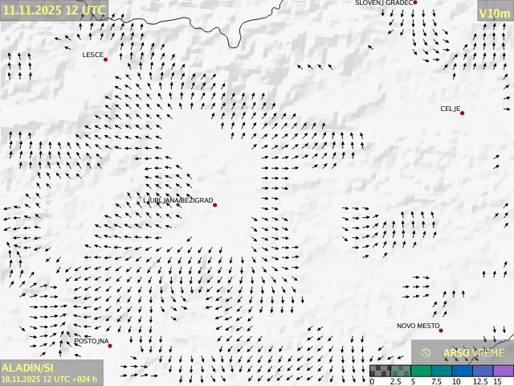The width and height of the screenshot is (514, 386).
Task: Click the Ljubljana Bežigrad city label
Action: (x=177, y=200)
